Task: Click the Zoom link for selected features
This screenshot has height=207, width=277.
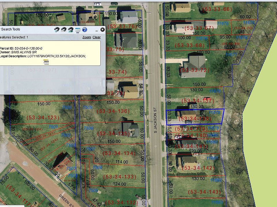Action: (x=87, y=37)
